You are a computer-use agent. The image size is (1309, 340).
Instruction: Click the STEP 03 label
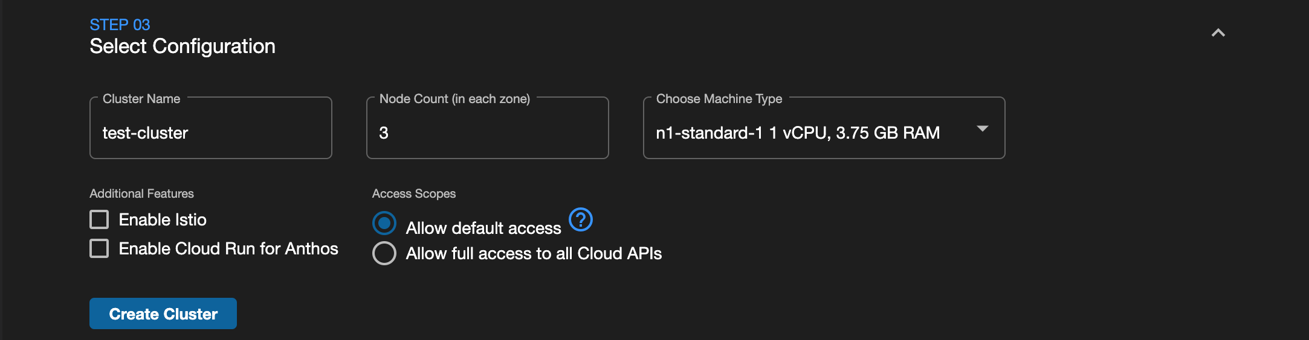pyautogui.click(x=120, y=25)
